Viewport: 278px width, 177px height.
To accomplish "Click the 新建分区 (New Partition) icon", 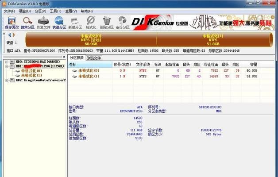I will (x=75, y=23).
